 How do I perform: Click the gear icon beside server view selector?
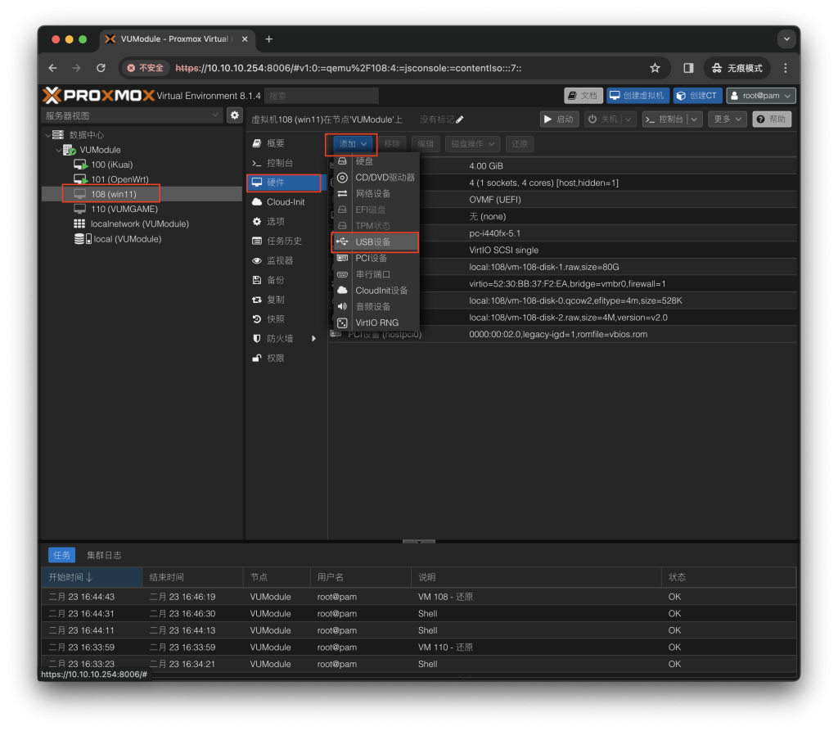[235, 115]
